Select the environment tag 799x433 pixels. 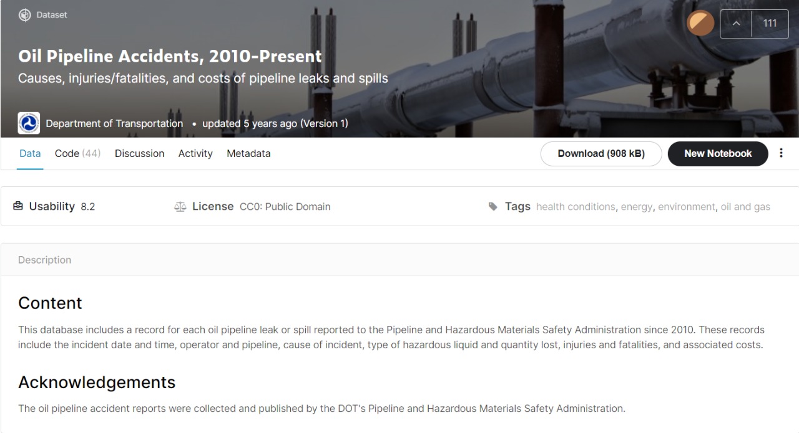click(687, 207)
